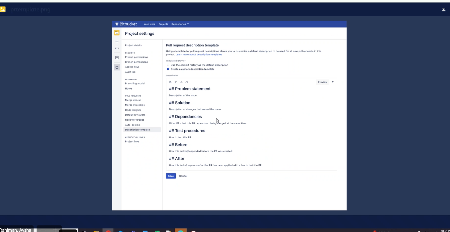This screenshot has width=450, height=232.
Task: Apply italic formatting in editor toolbar
Action: pos(176,82)
